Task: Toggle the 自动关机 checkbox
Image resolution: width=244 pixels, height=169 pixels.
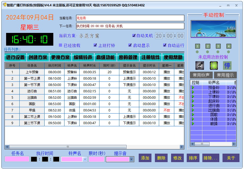Action: click(x=134, y=36)
